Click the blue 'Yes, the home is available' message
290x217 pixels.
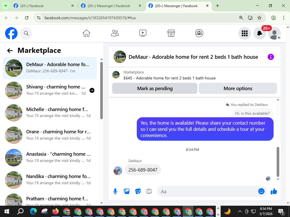[205, 129]
